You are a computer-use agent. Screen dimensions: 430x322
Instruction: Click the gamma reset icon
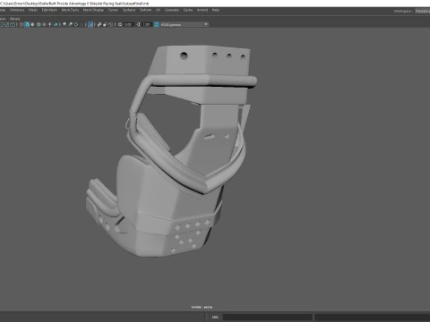tap(138, 24)
